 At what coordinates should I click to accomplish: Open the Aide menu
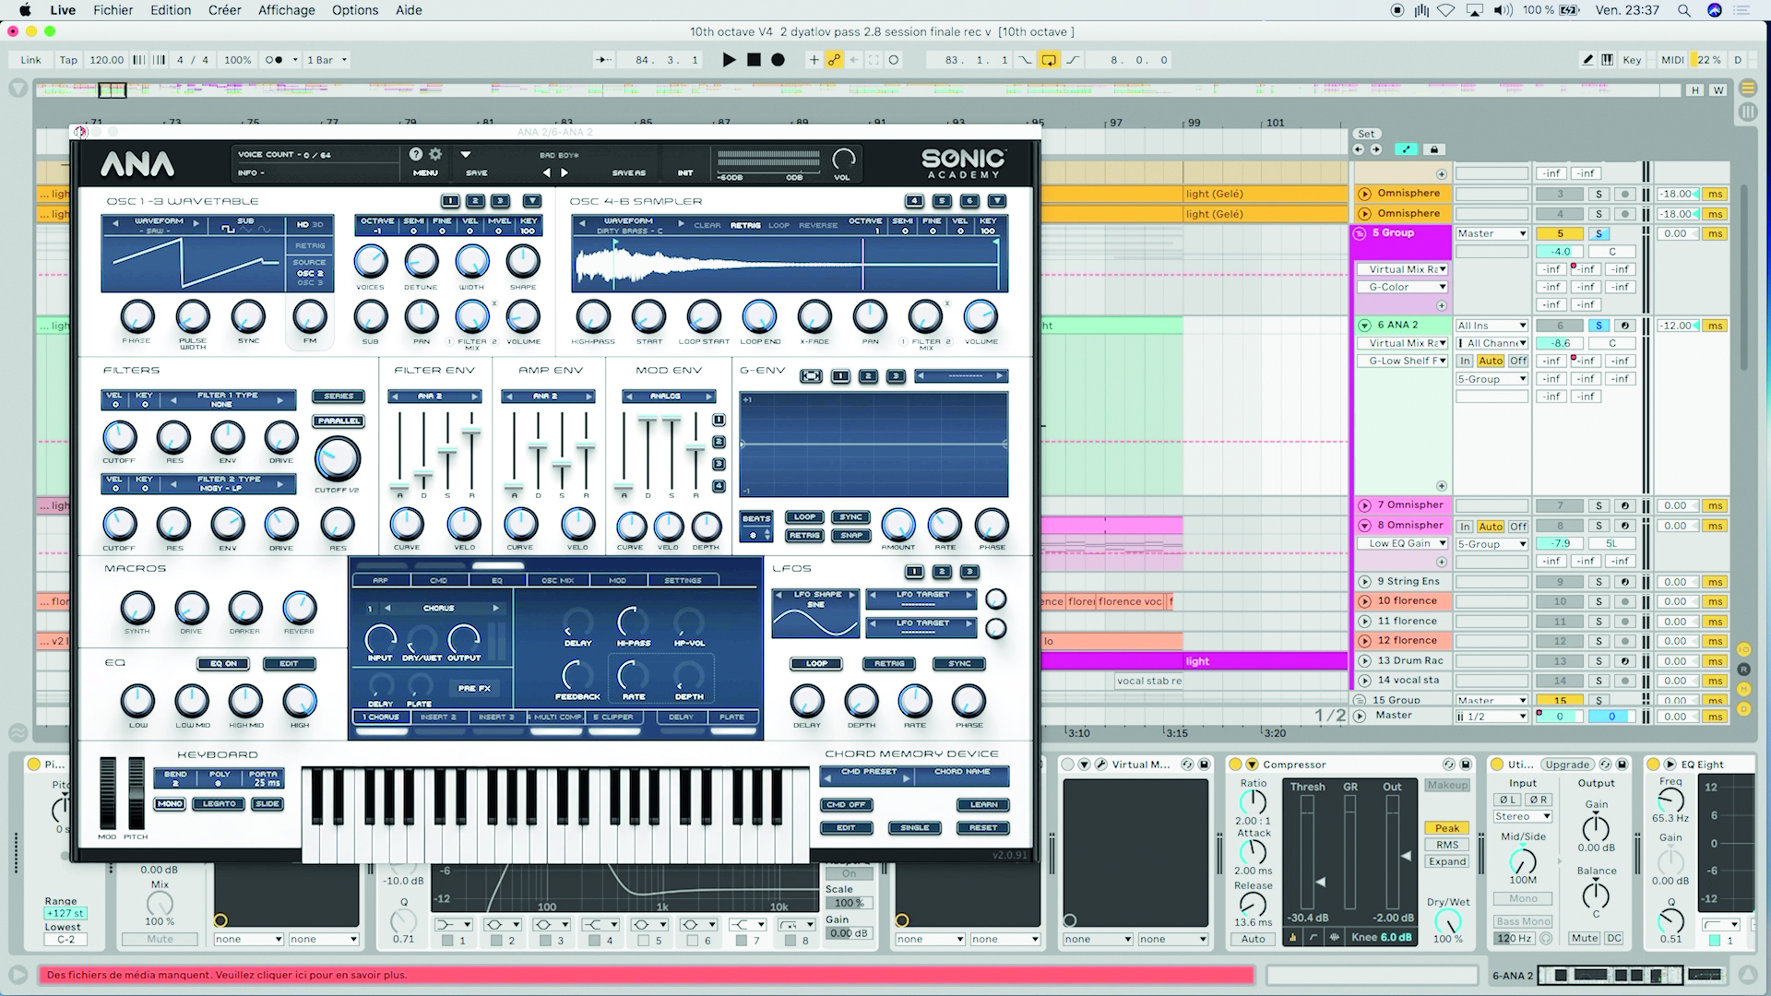point(409,10)
